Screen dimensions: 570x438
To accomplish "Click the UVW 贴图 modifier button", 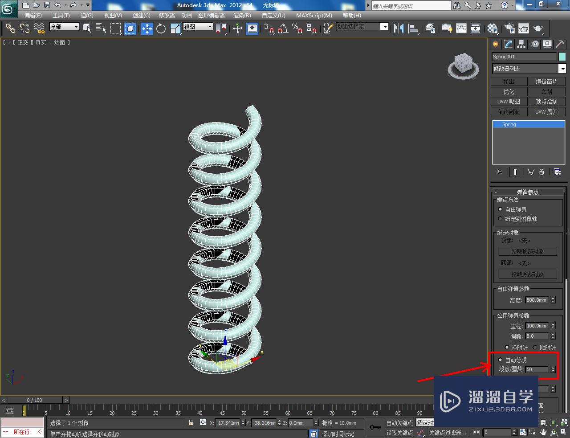I will click(509, 102).
